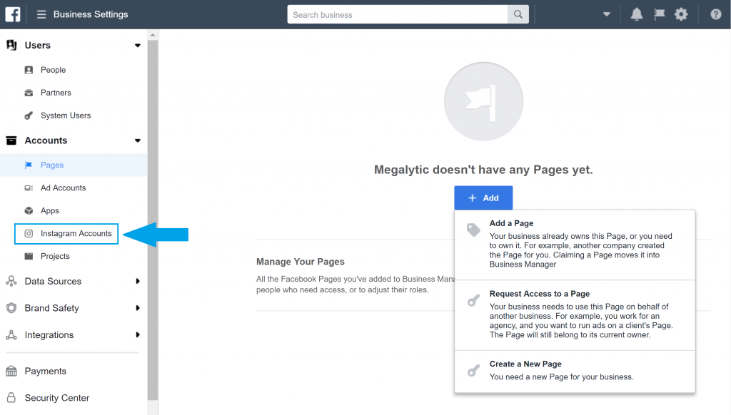
Task: Click the Ad Accounts icon
Action: (x=29, y=188)
